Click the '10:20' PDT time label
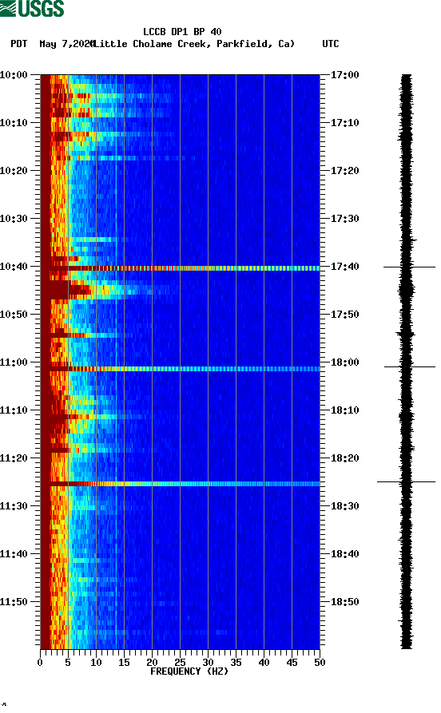 14,171
